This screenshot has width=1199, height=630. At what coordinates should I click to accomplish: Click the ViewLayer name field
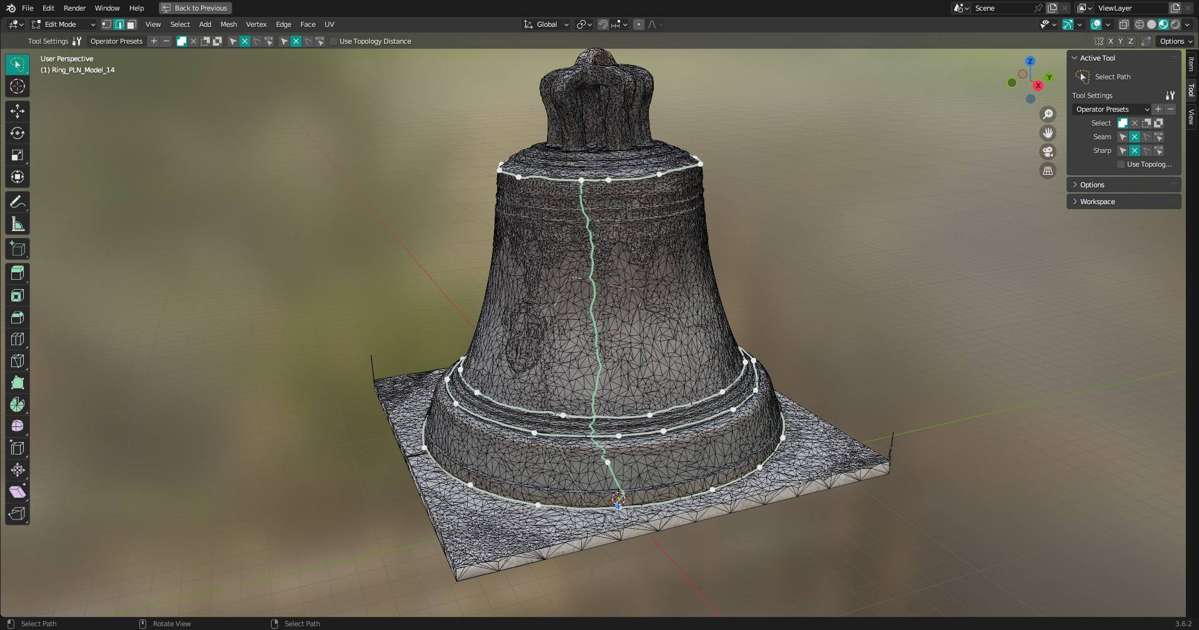click(1130, 8)
